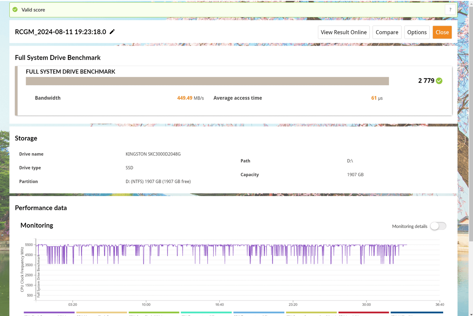Click the tan legend color bar
The image size is (473, 316).
(101, 312)
